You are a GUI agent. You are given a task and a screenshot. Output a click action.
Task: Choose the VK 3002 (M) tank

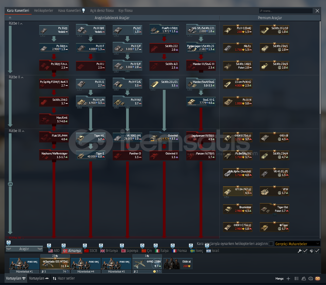point(127,137)
